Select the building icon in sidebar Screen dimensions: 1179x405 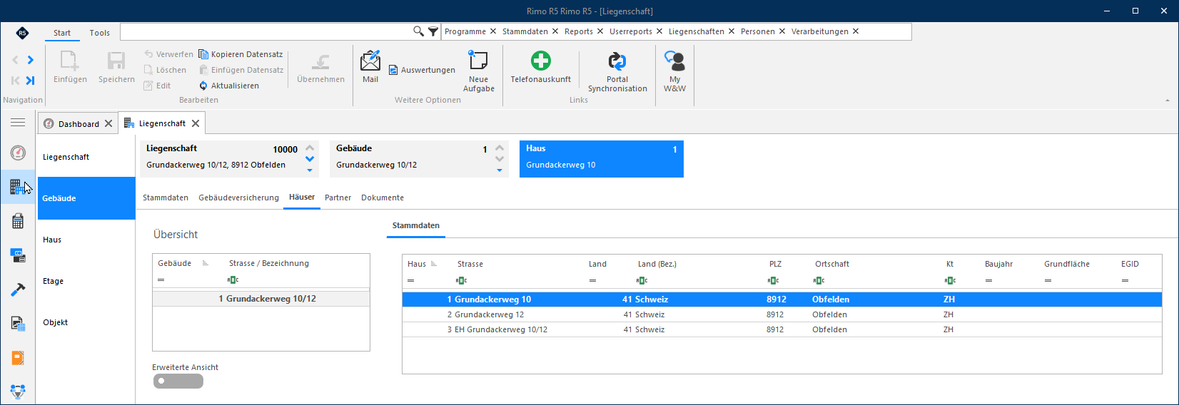pos(18,188)
